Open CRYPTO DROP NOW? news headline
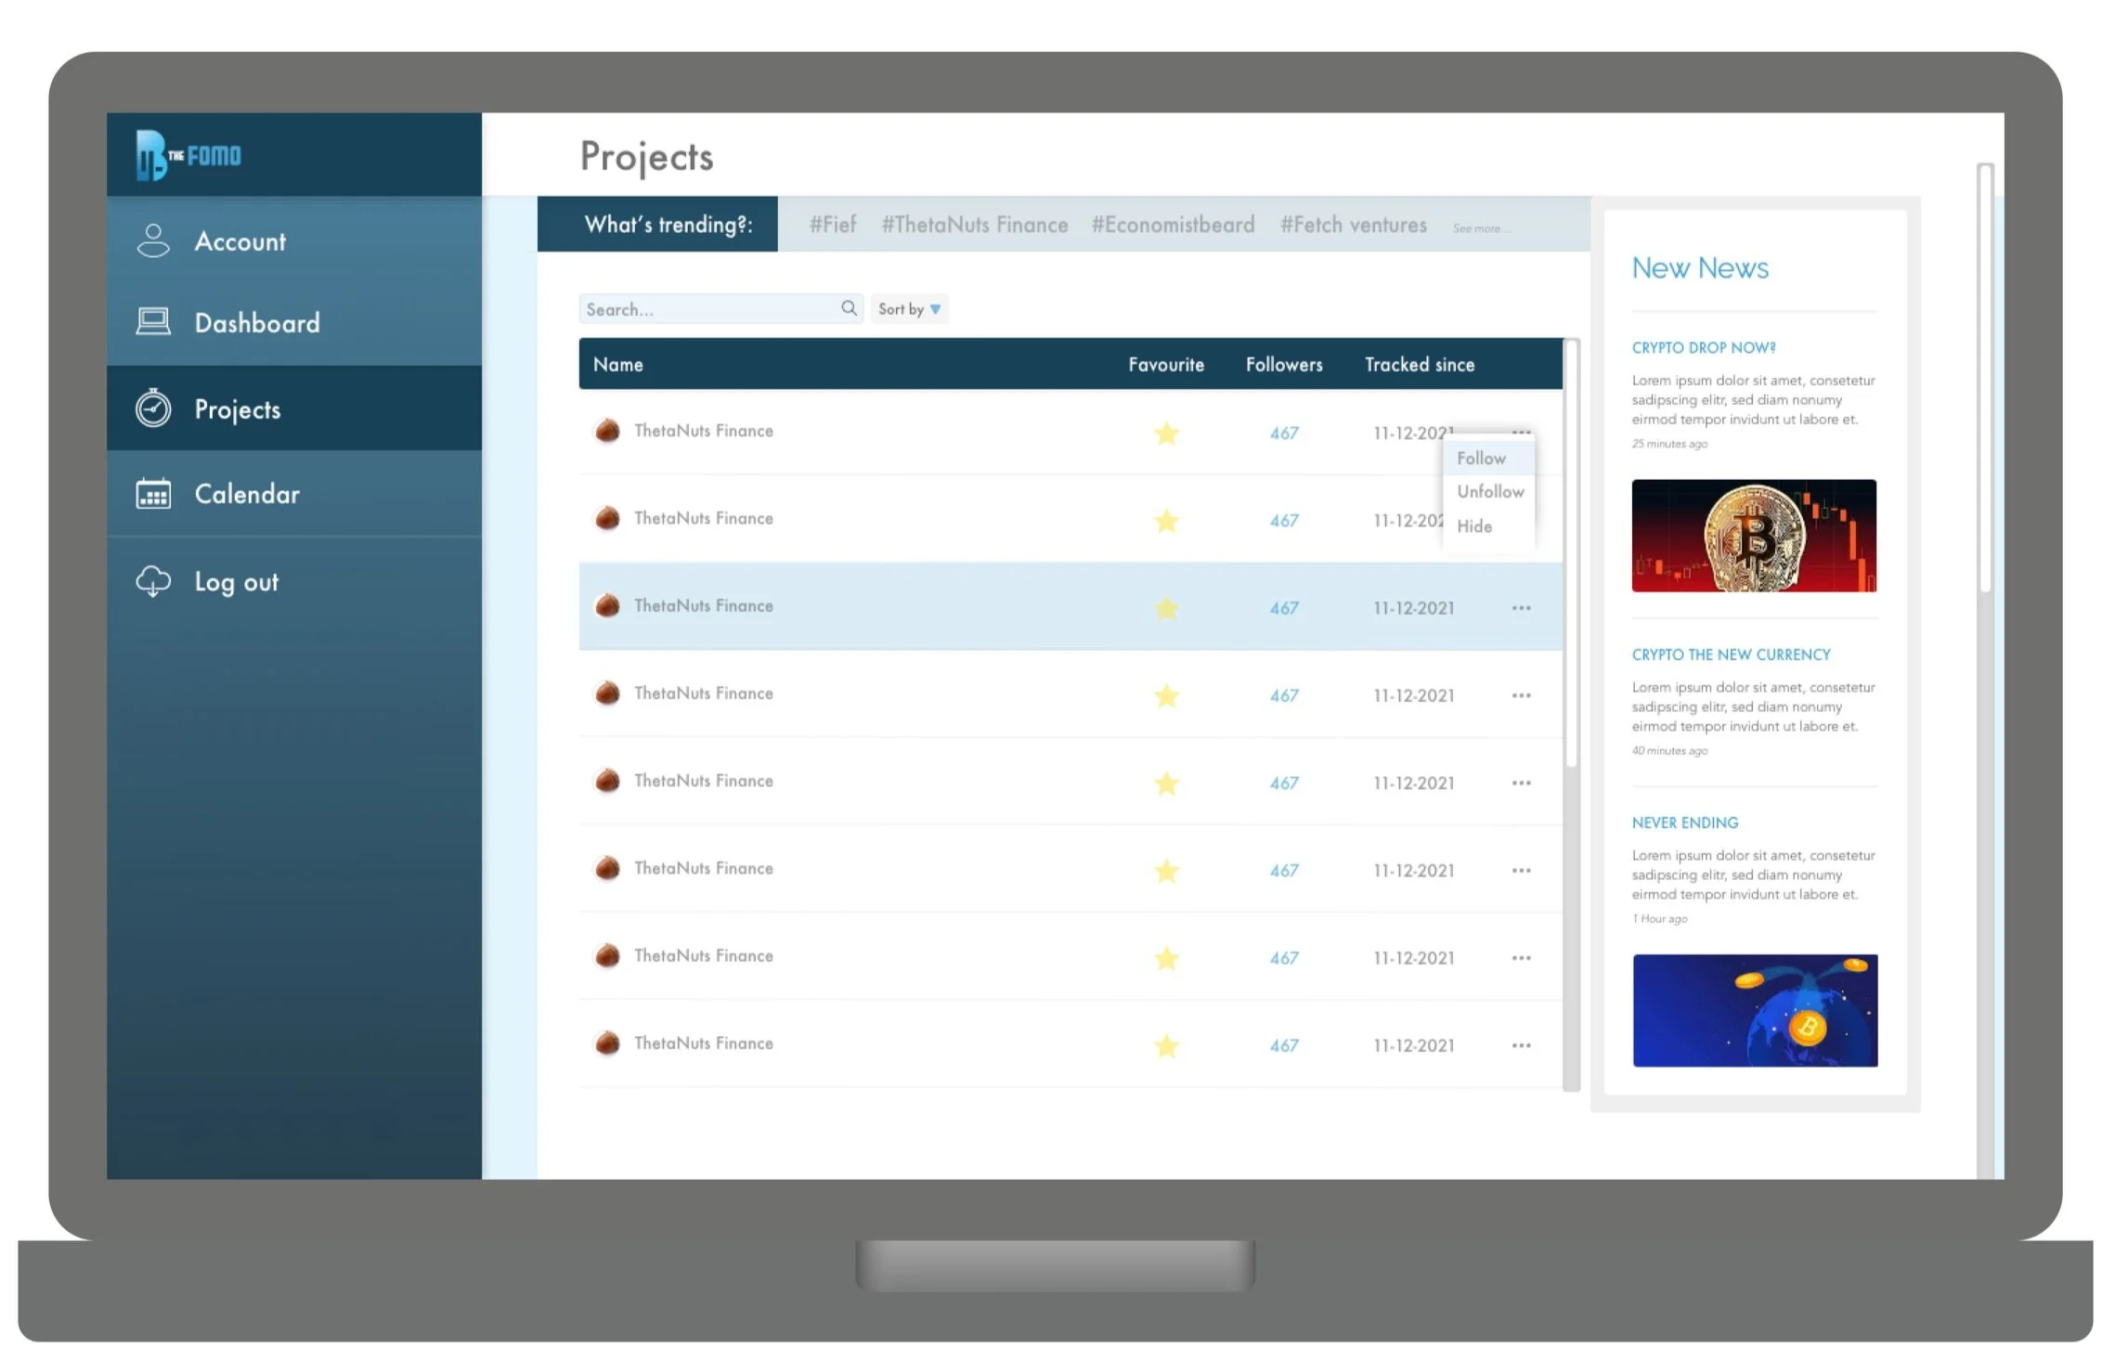The width and height of the screenshot is (2115, 1360). pos(1703,347)
